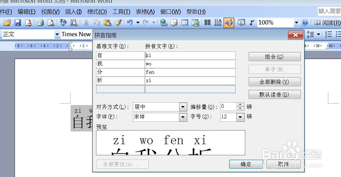Click the 默认读音(D) button
The height and width of the screenshot is (177, 341).
(x=275, y=94)
